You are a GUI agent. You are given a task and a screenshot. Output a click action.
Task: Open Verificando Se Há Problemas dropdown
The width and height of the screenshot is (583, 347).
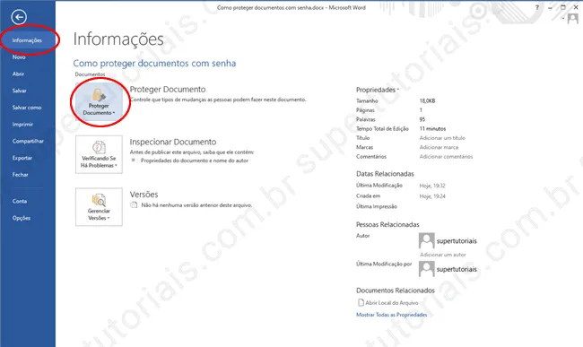pyautogui.click(x=99, y=154)
